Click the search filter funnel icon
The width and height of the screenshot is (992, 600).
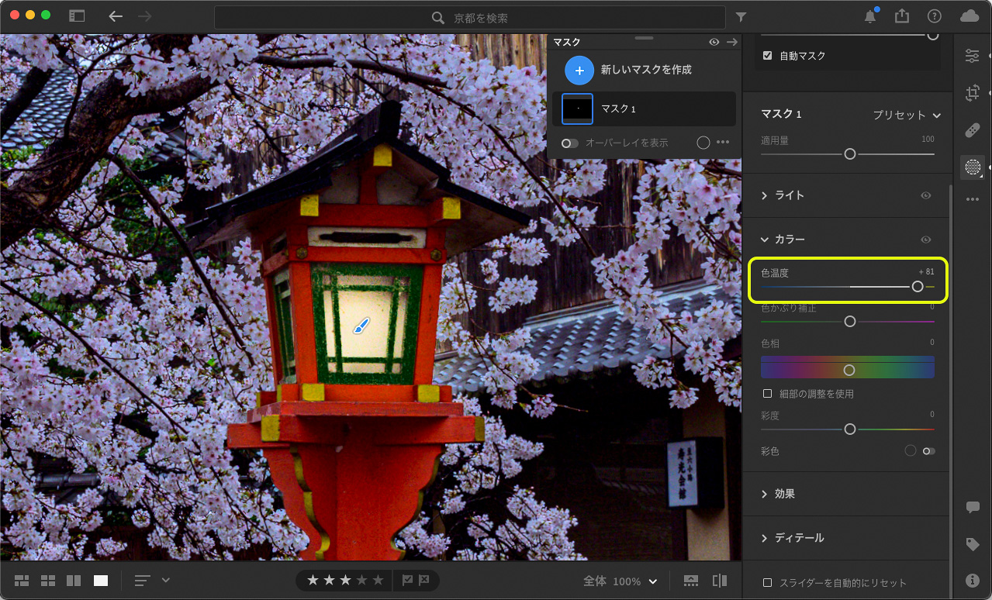741,17
